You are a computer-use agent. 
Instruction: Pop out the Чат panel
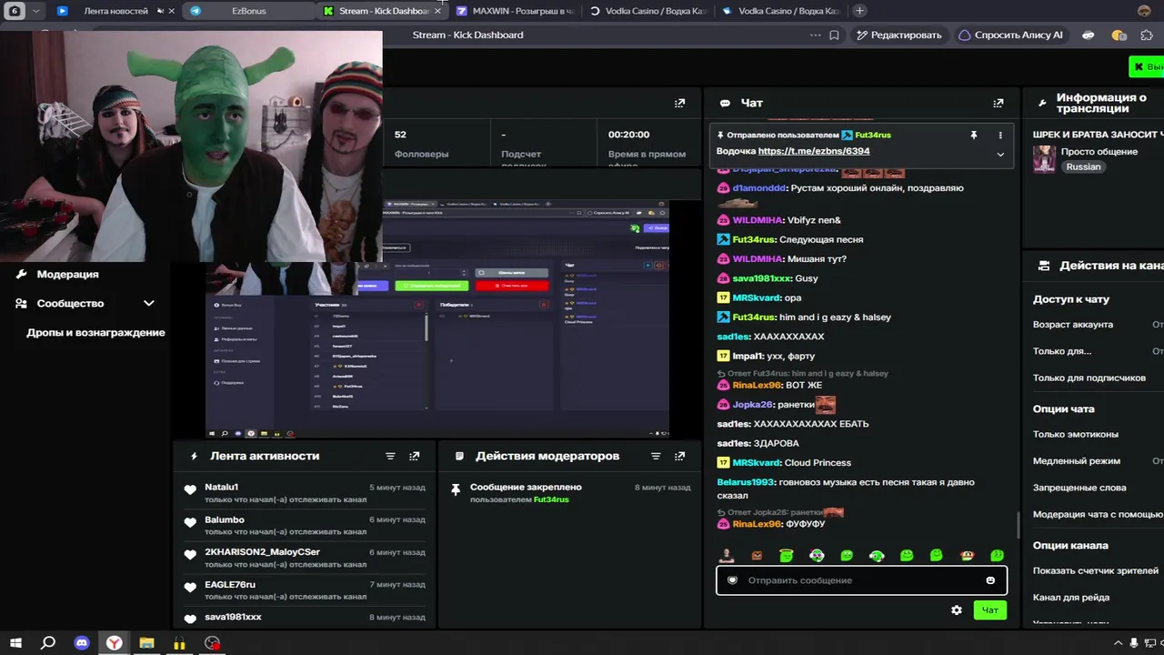pyautogui.click(x=998, y=103)
